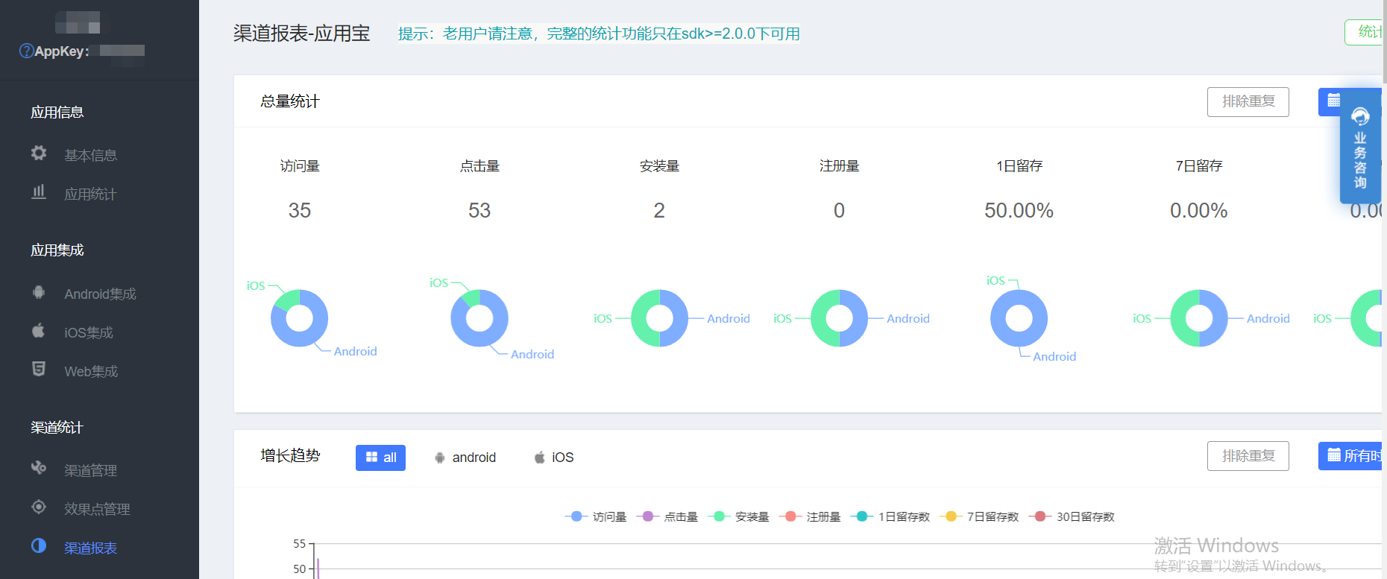Toggle 安装量 series in chart legend
Viewport: 1387px width, 579px height.
[x=738, y=516]
